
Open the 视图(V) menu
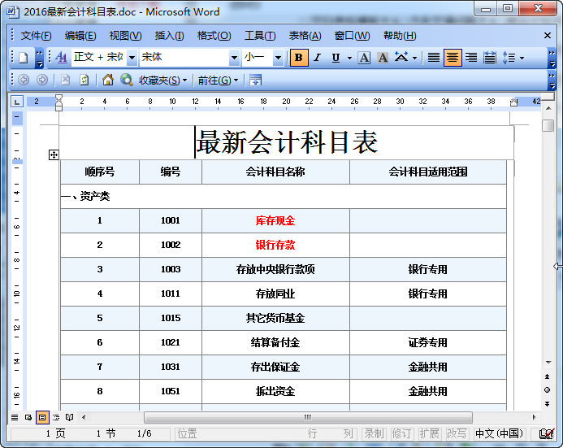125,36
